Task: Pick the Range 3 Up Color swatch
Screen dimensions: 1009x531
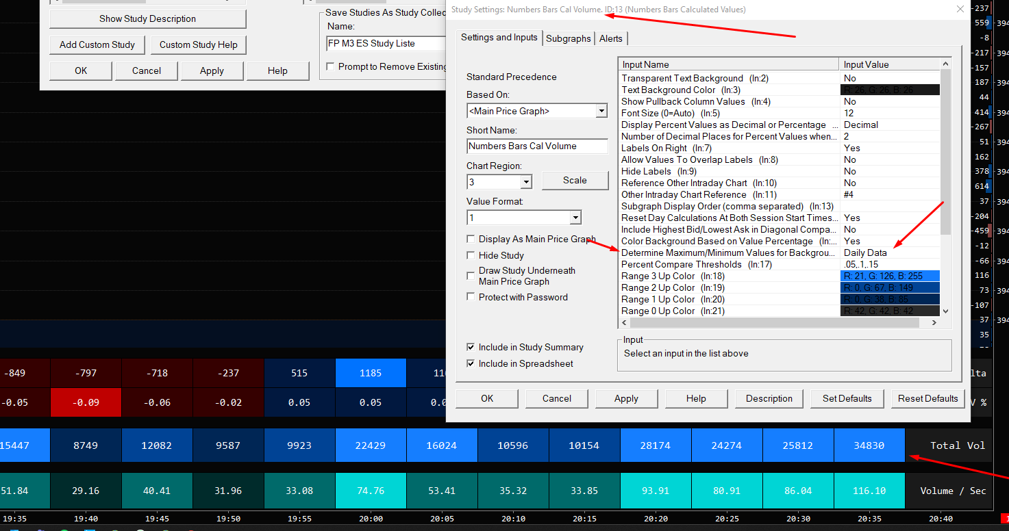Action: [x=889, y=276]
